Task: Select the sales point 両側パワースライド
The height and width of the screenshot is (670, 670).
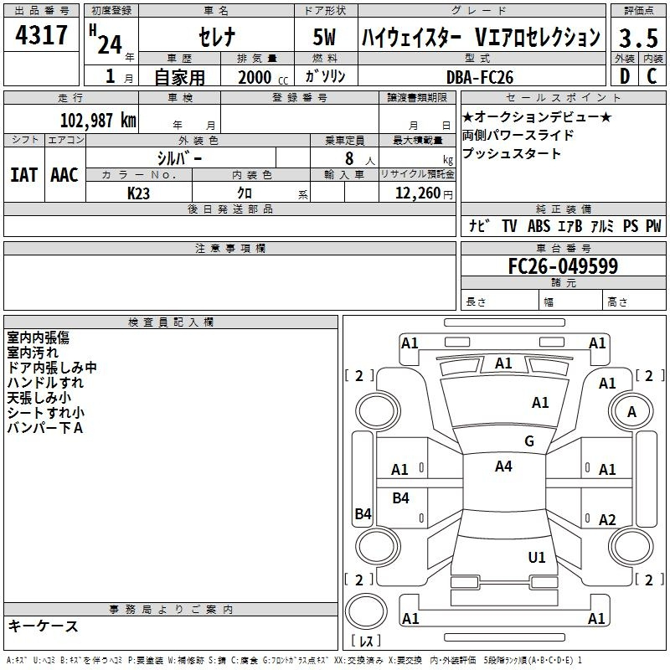Action: (518, 135)
